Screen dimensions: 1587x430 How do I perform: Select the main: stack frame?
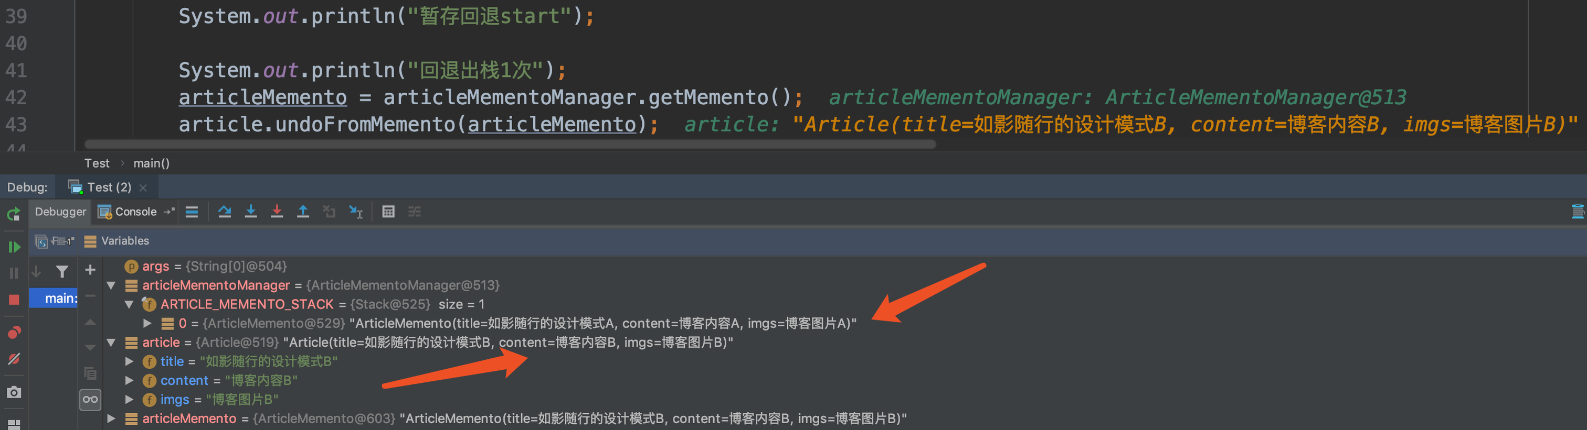click(x=54, y=299)
